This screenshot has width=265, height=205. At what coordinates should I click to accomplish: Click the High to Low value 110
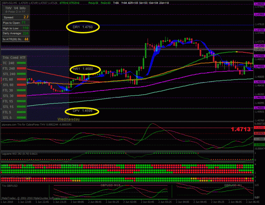click(x=26, y=28)
